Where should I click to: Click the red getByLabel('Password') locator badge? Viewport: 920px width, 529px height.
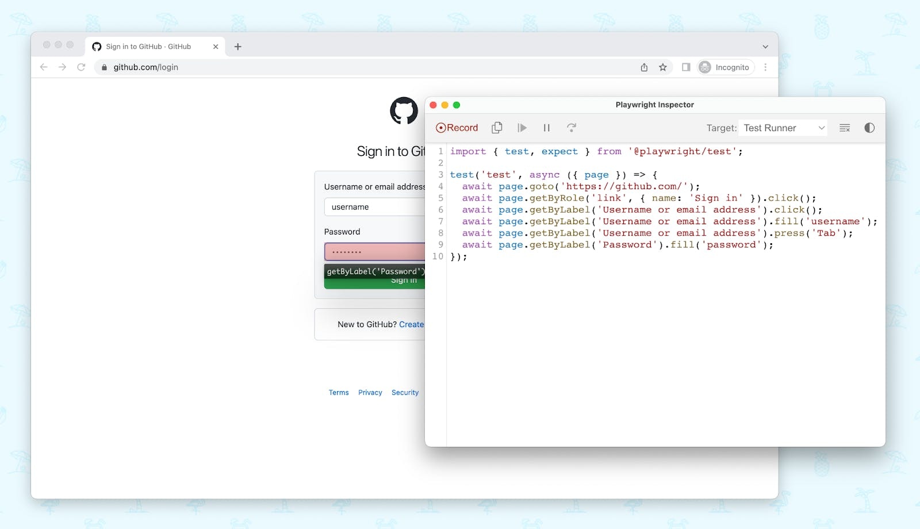pos(374,271)
